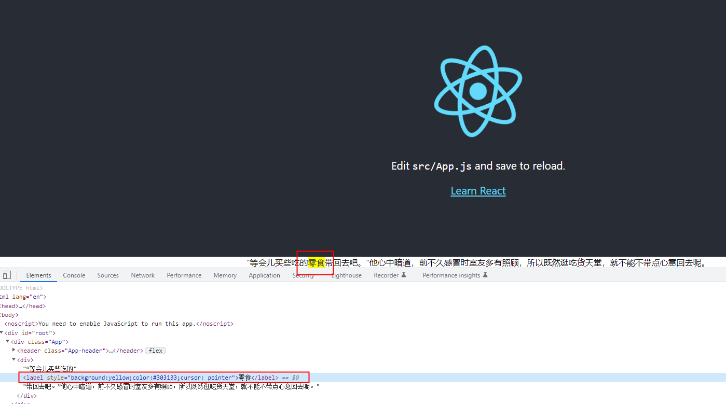Open the Console tab
Screen dimensions: 726x404
pyautogui.click(x=74, y=275)
